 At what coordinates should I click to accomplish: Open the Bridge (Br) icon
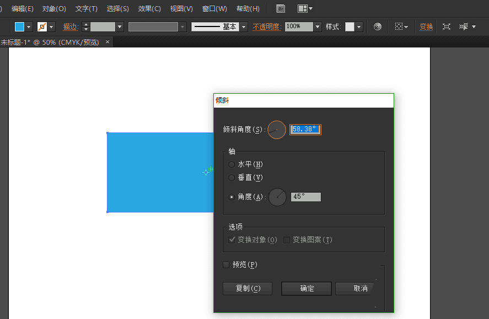[281, 9]
